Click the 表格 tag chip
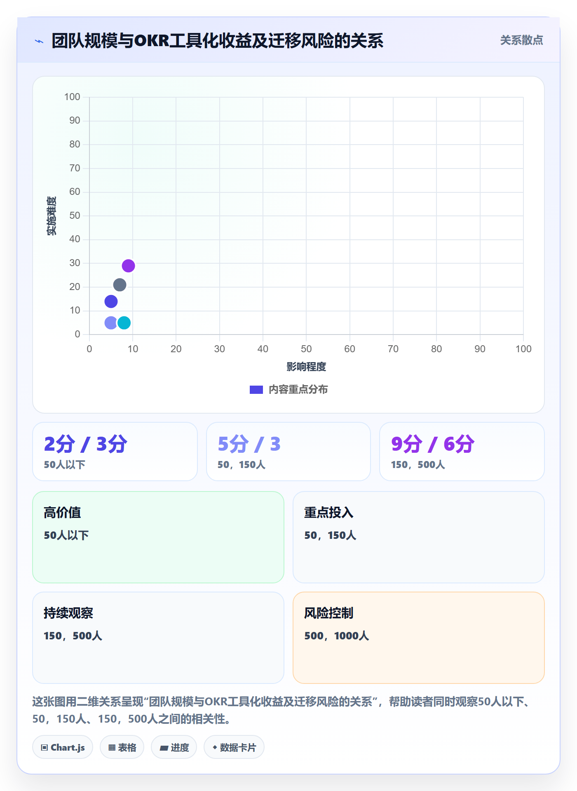This screenshot has width=577, height=791. pyautogui.click(x=122, y=747)
